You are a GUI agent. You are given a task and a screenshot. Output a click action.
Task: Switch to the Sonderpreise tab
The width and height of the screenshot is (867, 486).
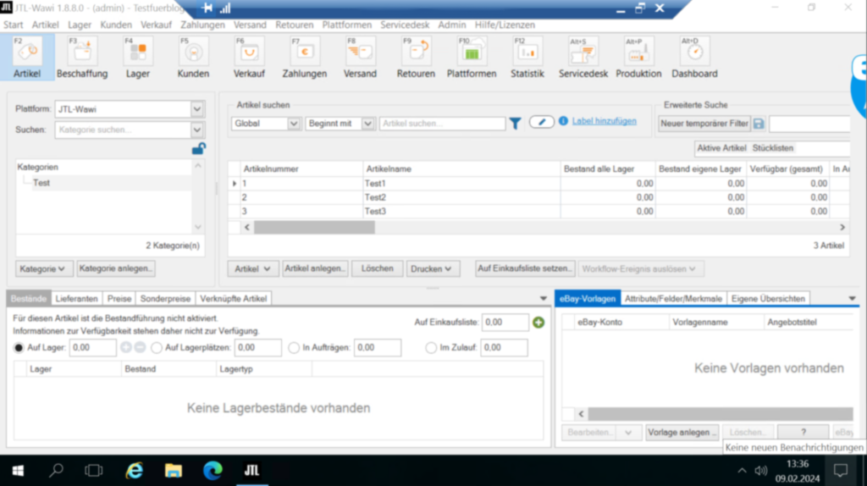[x=165, y=299]
